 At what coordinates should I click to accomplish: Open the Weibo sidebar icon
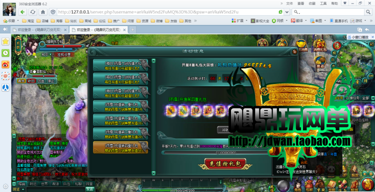(x=5, y=64)
